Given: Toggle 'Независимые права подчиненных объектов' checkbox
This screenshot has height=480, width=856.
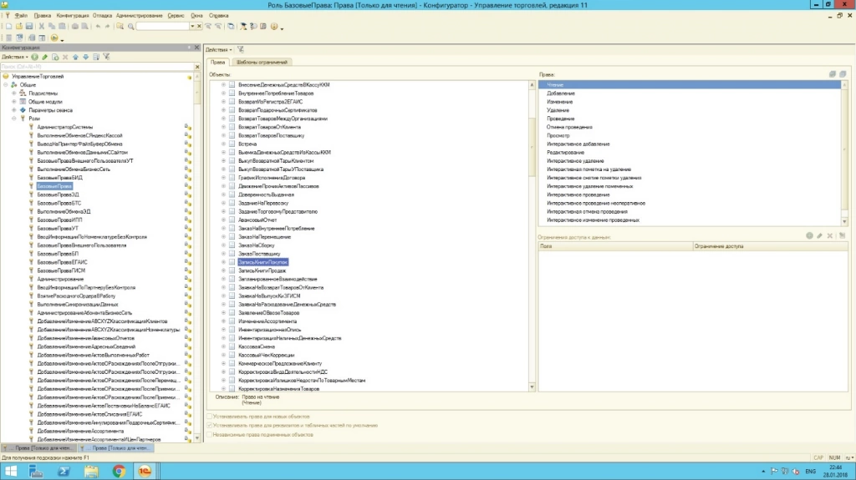Looking at the screenshot, I should 209,434.
